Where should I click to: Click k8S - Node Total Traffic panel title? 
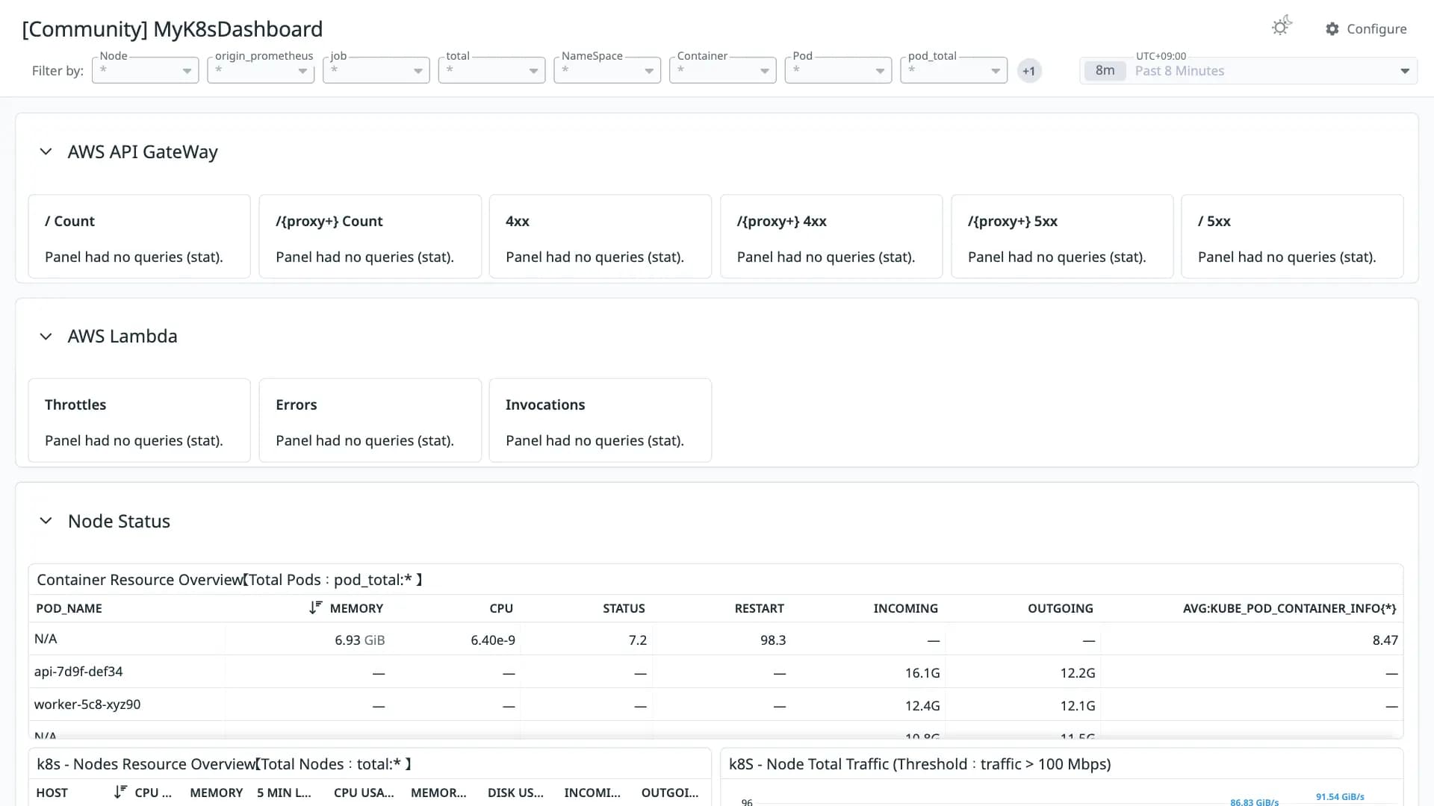point(919,764)
